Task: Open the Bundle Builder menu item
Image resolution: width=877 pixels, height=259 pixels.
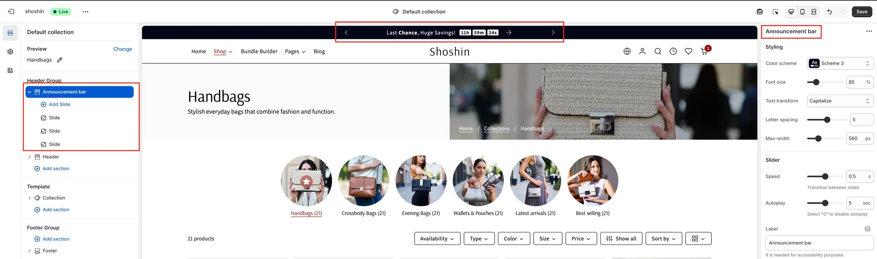Action: (x=259, y=51)
